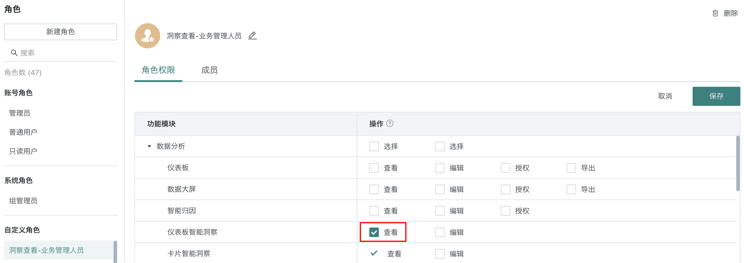Collapse the 数据分析 tree arrow
The height and width of the screenshot is (263, 744).
[x=149, y=146]
